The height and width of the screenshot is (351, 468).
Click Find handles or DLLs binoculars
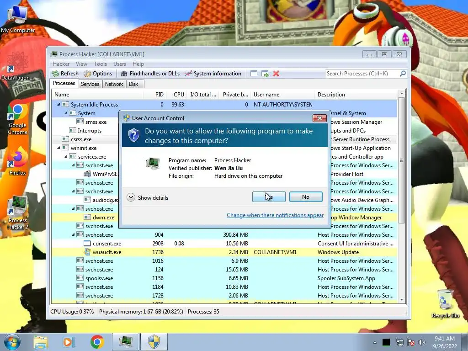tap(124, 74)
